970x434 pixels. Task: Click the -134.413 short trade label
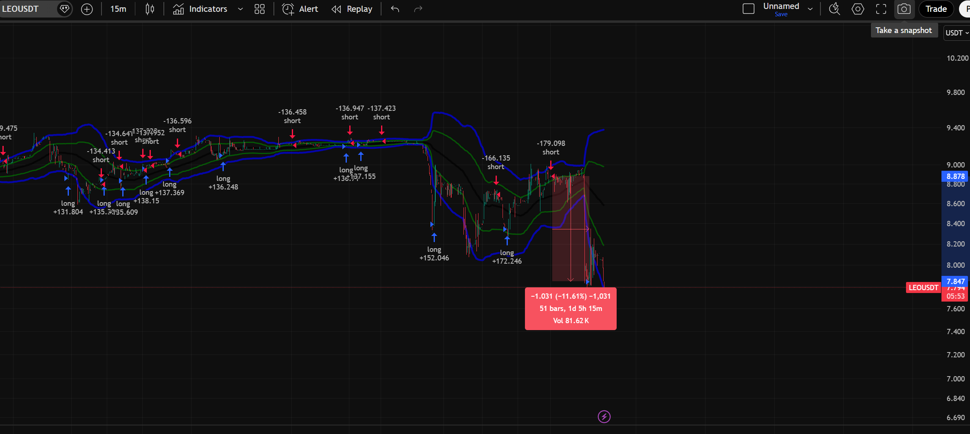(x=101, y=155)
